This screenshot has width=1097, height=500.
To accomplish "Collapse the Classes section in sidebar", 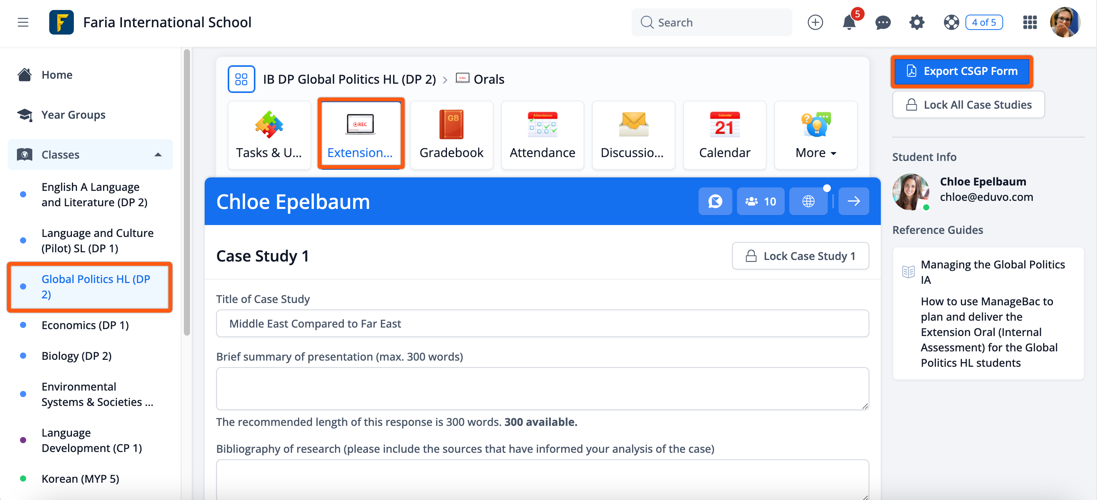I will (x=158, y=154).
